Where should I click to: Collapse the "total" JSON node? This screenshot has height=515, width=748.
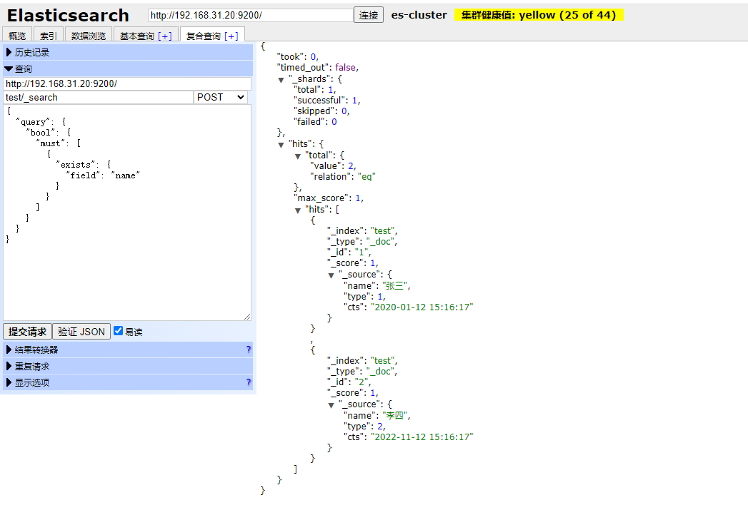coord(298,155)
